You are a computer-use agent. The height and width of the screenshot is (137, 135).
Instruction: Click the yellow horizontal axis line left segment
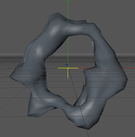pyautogui.click(x=63, y=68)
